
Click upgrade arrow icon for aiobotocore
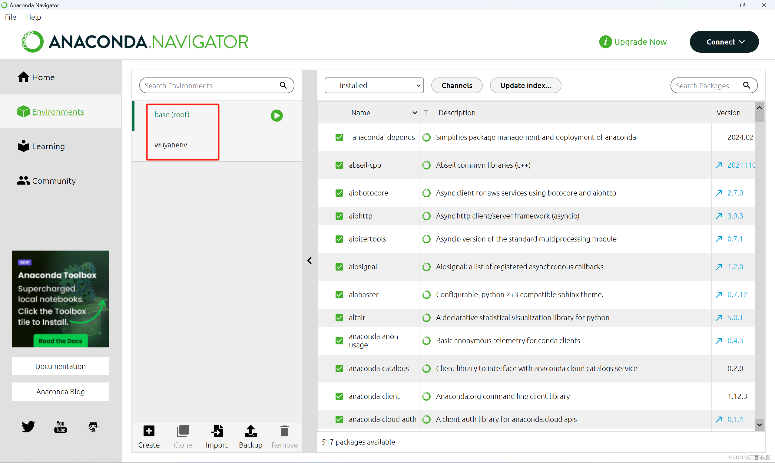pos(719,193)
